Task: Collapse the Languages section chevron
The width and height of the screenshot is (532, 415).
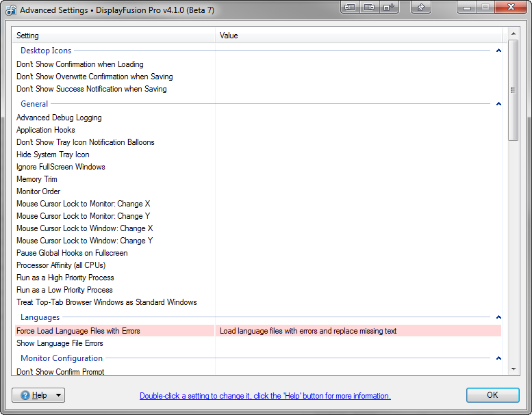Action: 498,317
